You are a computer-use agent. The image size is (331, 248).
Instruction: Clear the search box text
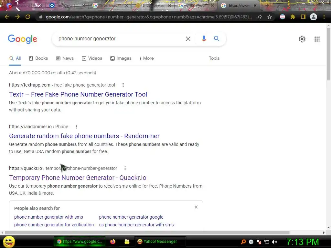point(188,39)
